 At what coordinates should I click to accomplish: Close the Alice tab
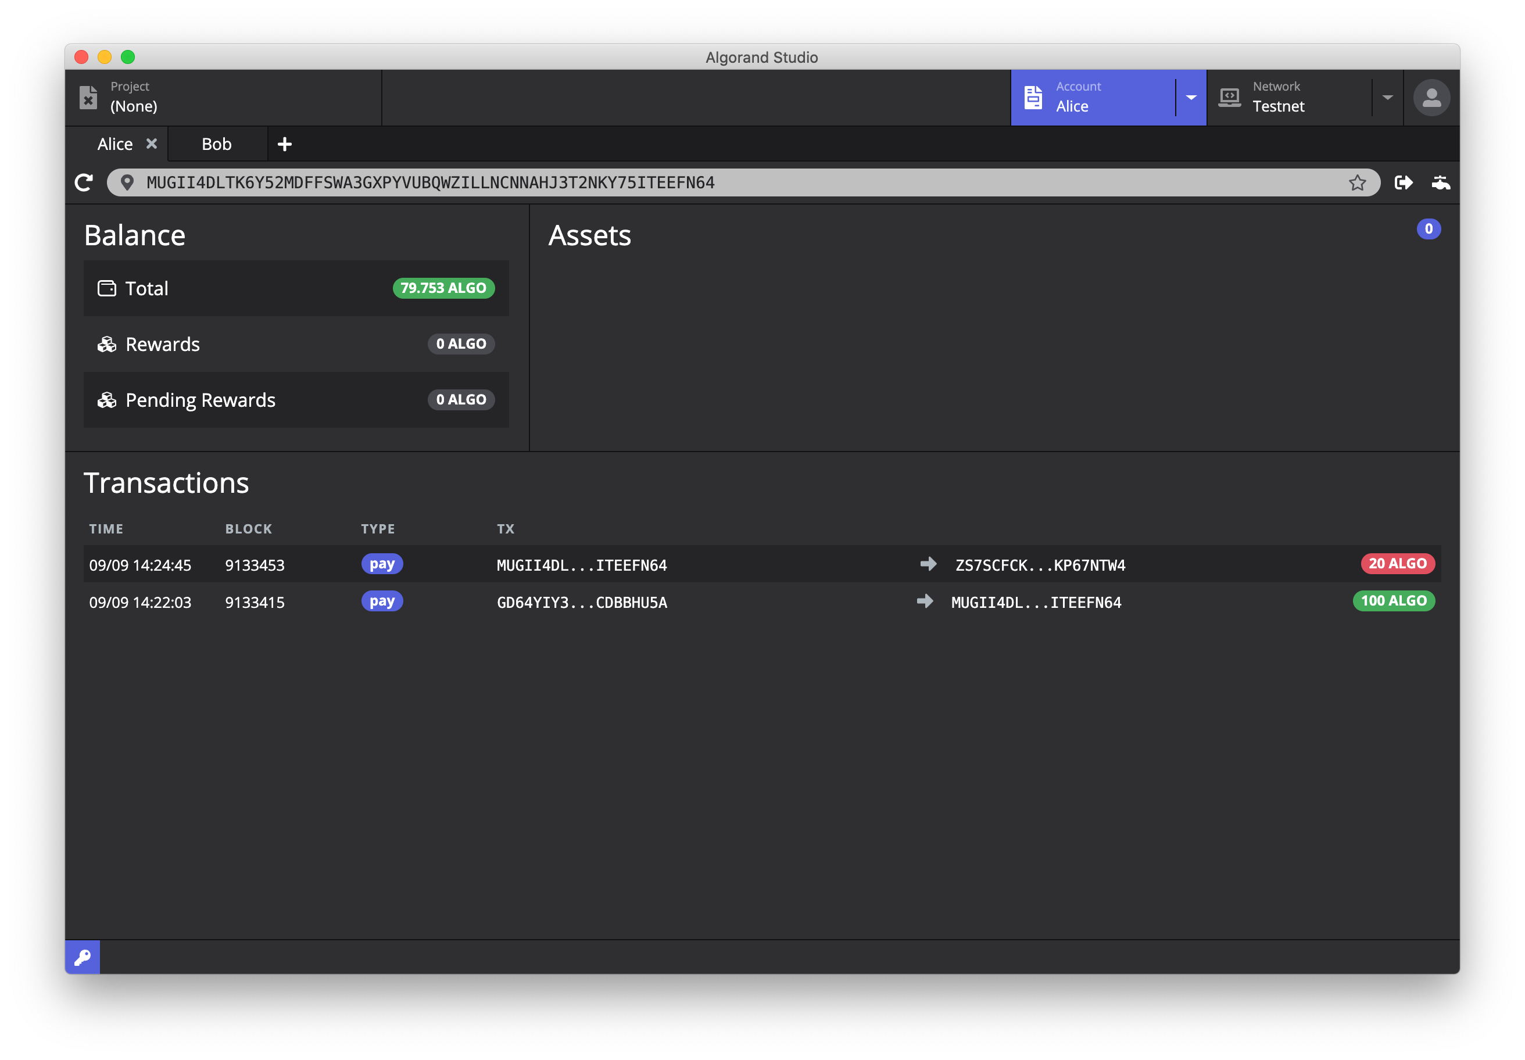click(151, 144)
